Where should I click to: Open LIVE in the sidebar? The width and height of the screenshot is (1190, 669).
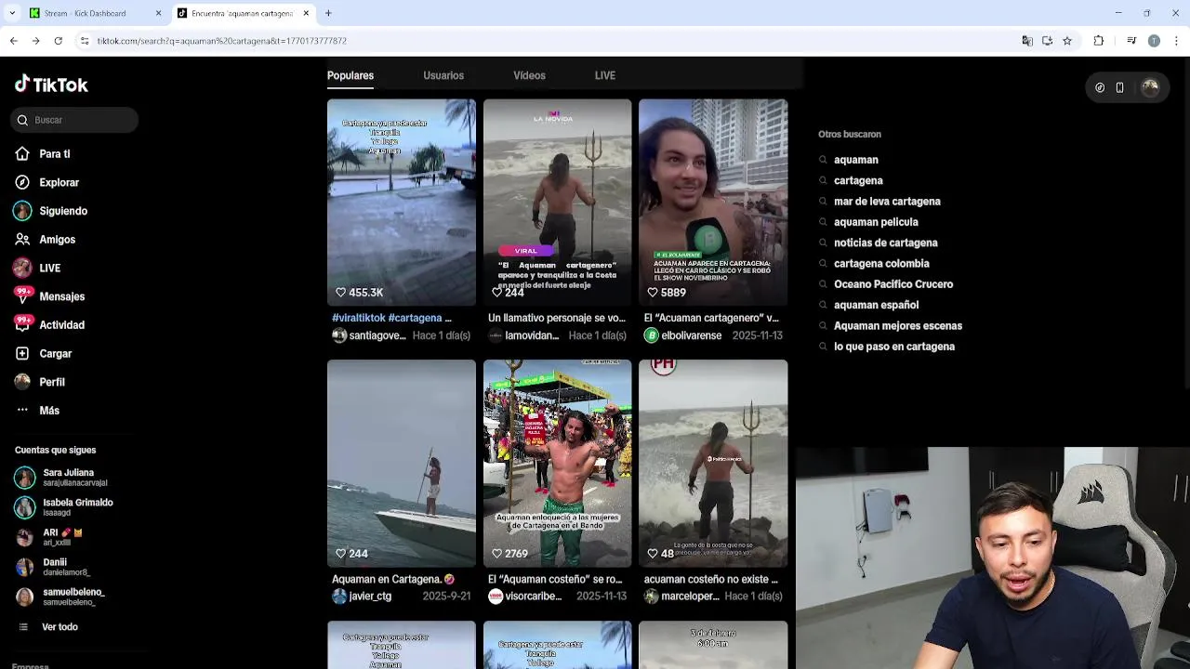(38, 268)
